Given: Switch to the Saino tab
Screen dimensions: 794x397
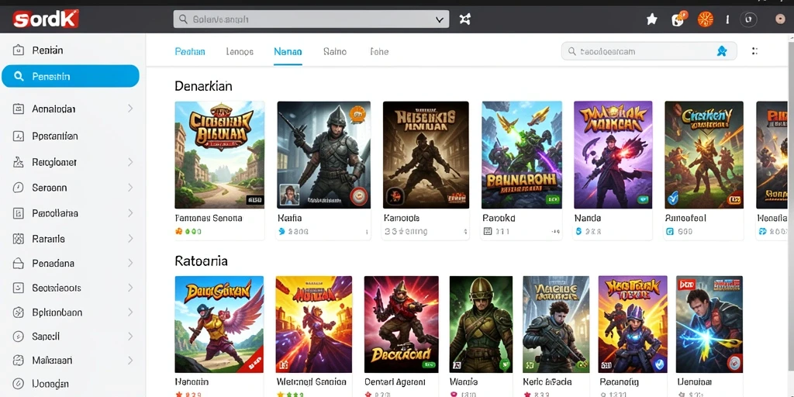Looking at the screenshot, I should point(335,51).
